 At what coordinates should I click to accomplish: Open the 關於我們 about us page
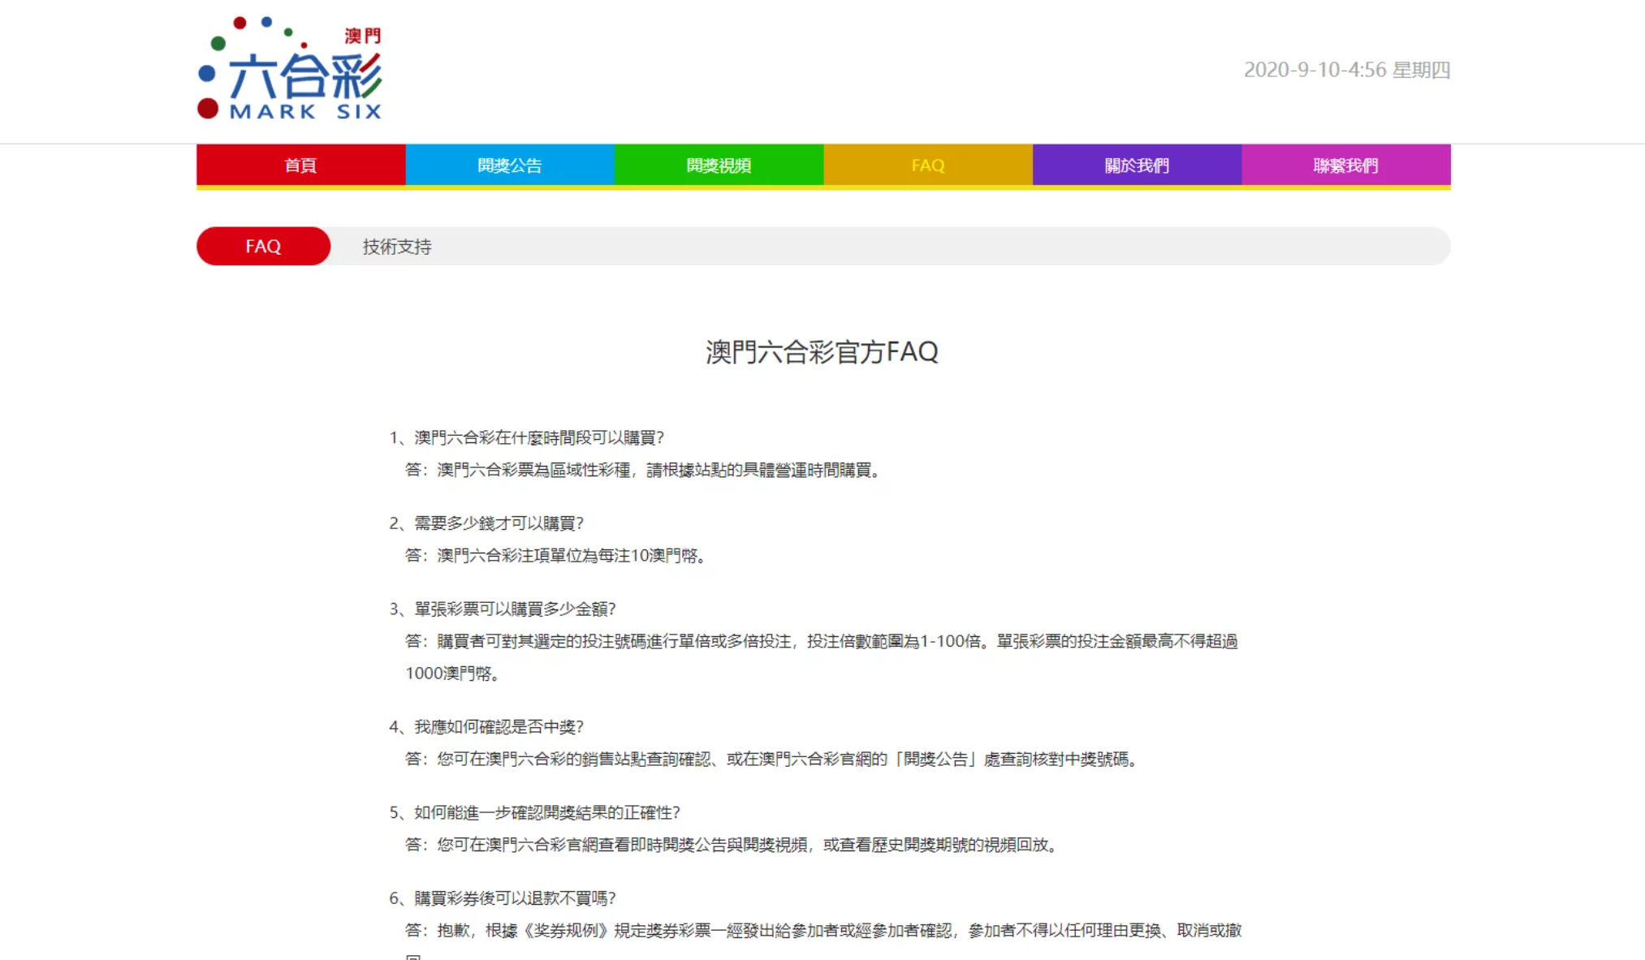click(x=1137, y=166)
